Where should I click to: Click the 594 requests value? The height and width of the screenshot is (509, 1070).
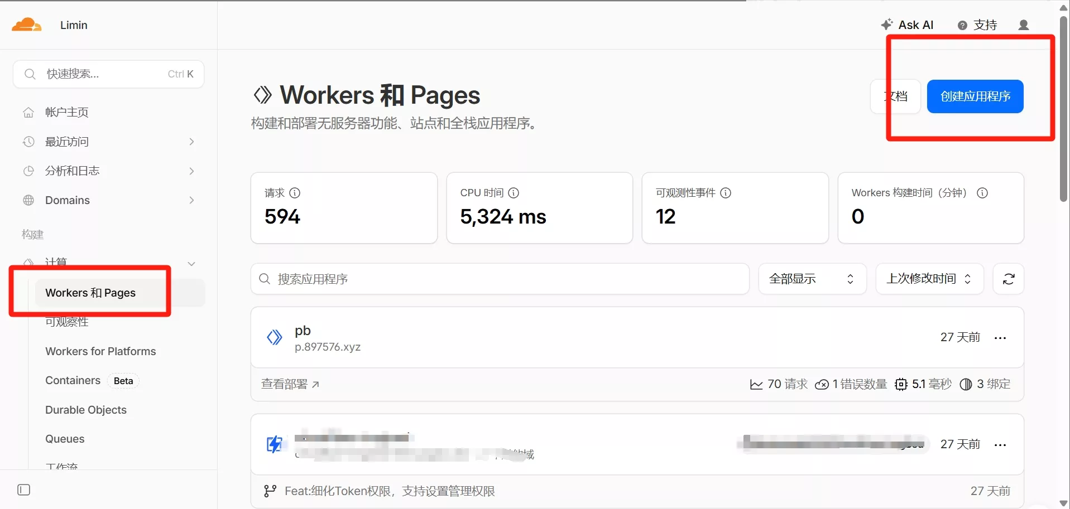pos(282,216)
